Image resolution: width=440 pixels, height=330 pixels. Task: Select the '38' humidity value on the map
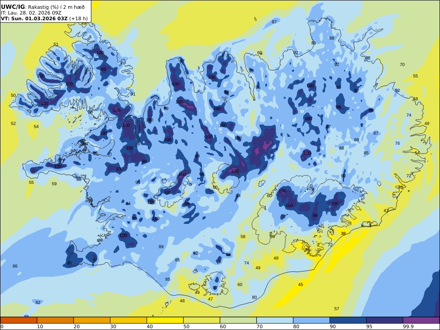pos(343,234)
